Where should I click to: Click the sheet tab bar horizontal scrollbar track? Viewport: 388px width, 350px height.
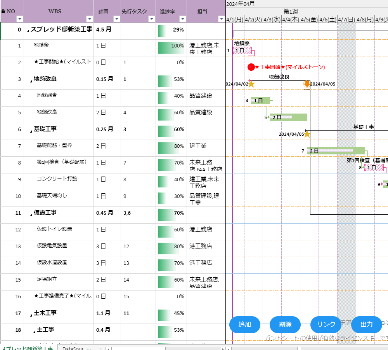coord(165,348)
